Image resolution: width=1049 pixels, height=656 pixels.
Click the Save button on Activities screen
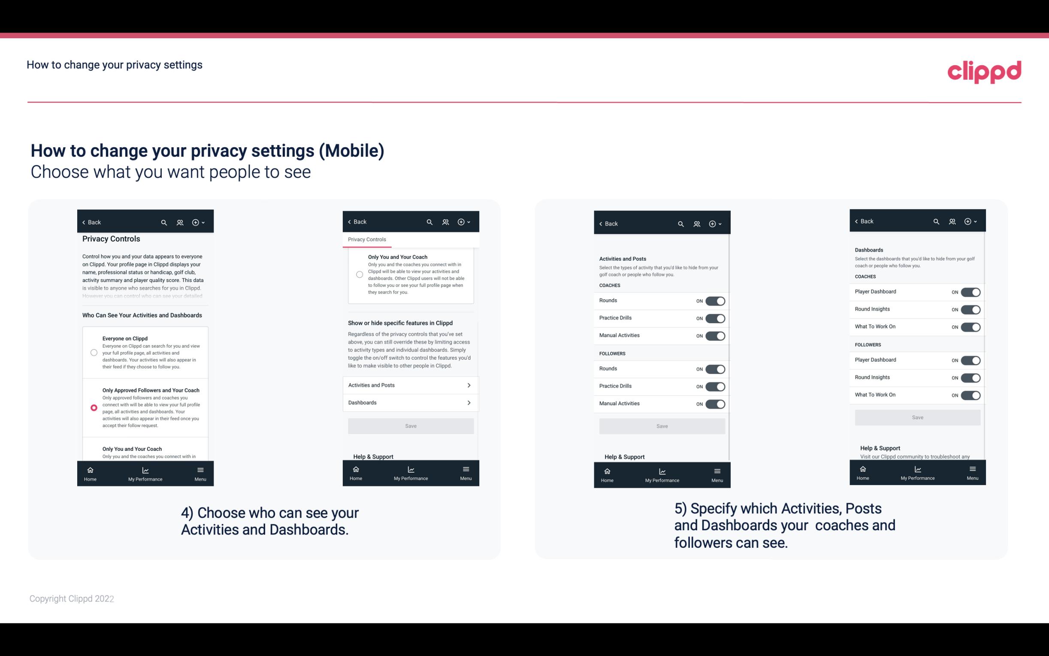661,425
